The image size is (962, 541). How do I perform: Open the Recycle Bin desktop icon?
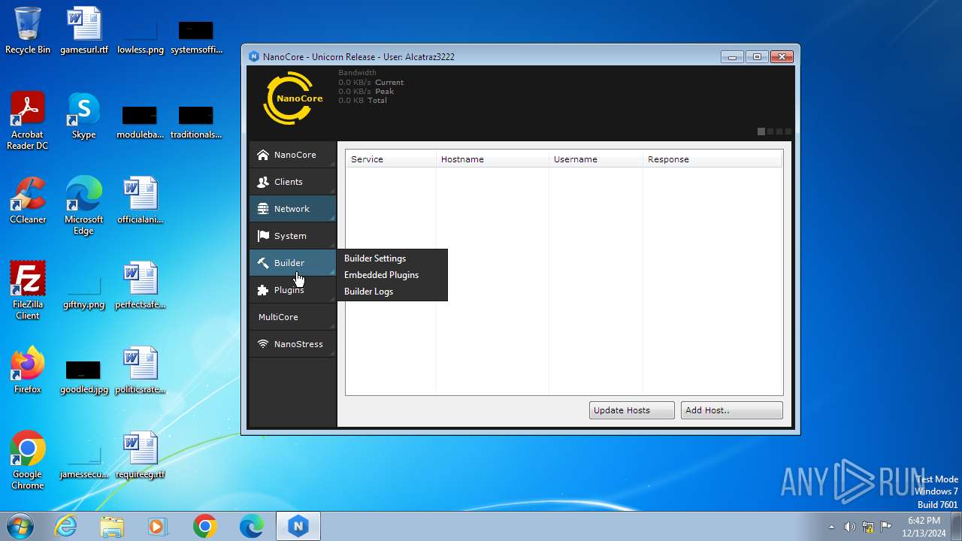coord(28,32)
